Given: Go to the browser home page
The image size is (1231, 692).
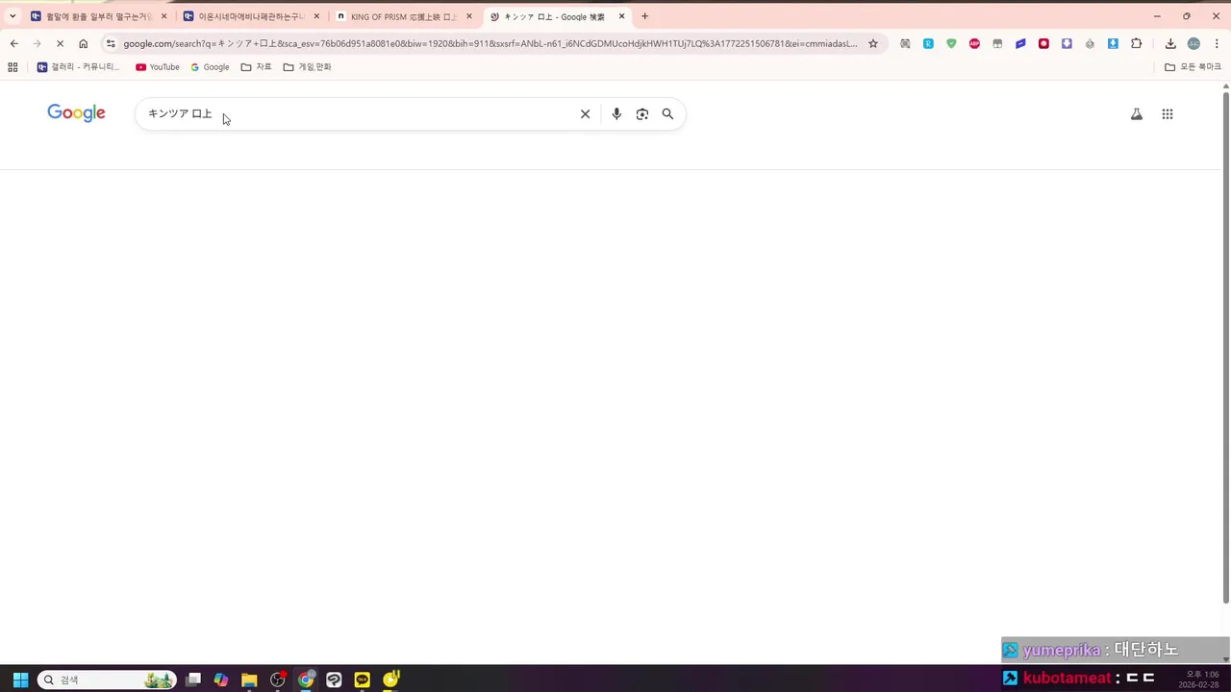Looking at the screenshot, I should click(83, 43).
